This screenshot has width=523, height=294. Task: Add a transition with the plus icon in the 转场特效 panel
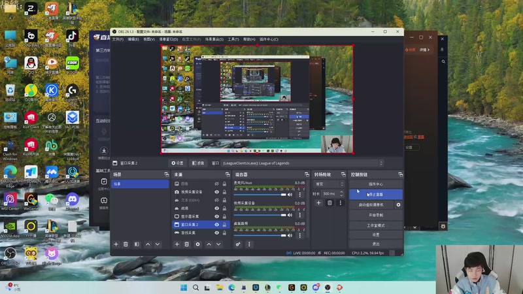tap(318, 203)
